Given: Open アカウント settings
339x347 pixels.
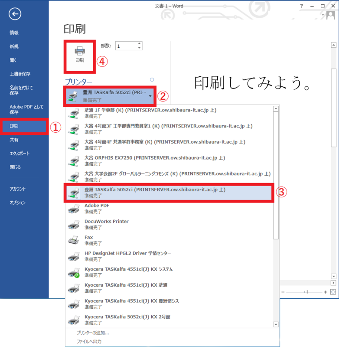Looking at the screenshot, I should coord(18,189).
